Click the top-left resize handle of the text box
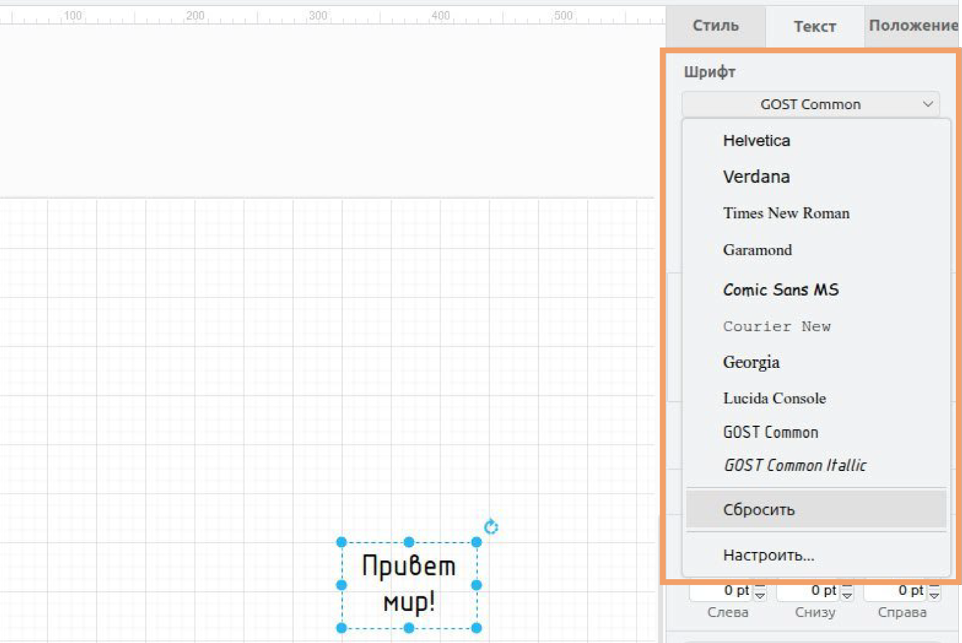The height and width of the screenshot is (643, 962). [341, 542]
